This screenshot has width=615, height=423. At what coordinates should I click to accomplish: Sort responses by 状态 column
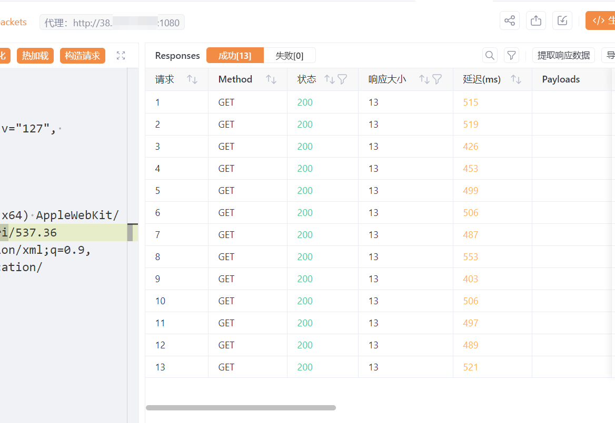pos(329,79)
